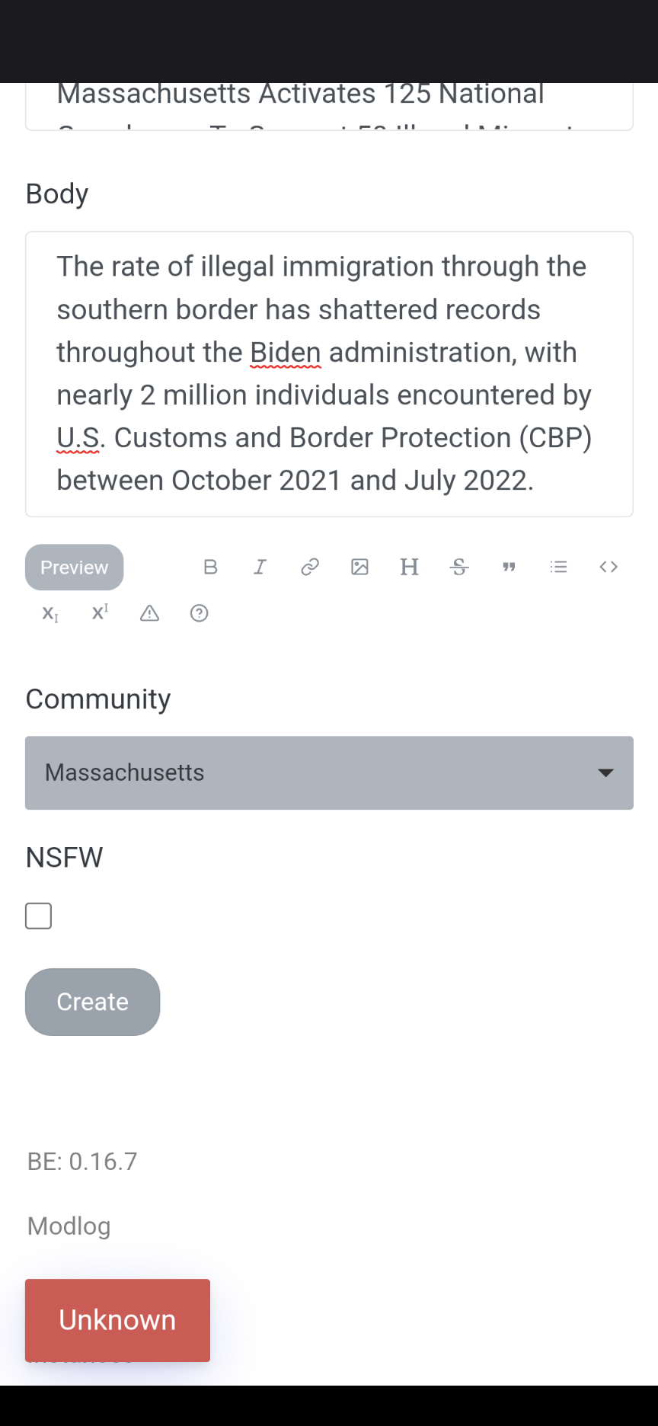Insert a spoiler warning block
Screen dimensions: 658x1426
(149, 613)
